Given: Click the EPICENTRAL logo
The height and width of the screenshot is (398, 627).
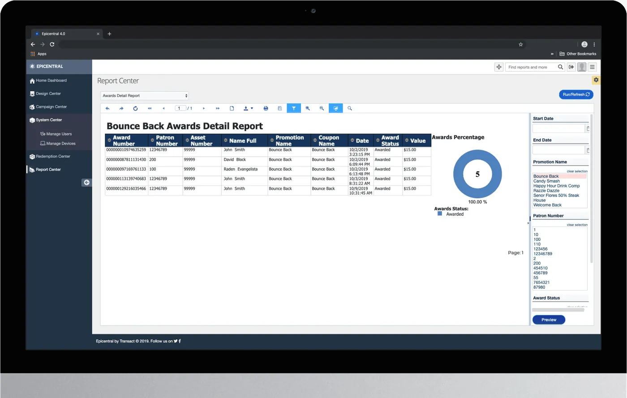Looking at the screenshot, I should (x=47, y=66).
